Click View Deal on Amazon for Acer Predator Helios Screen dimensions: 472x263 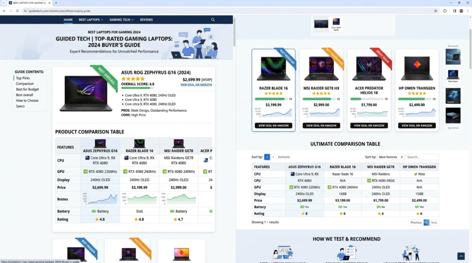tap(369, 126)
